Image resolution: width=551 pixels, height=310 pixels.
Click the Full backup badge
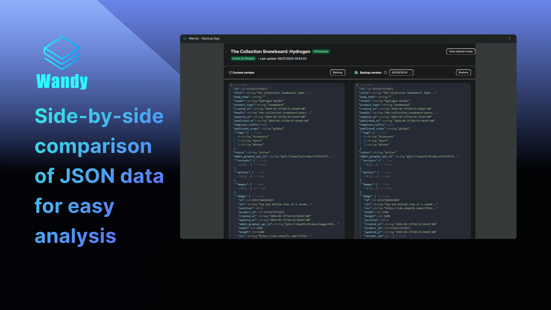[x=321, y=51]
